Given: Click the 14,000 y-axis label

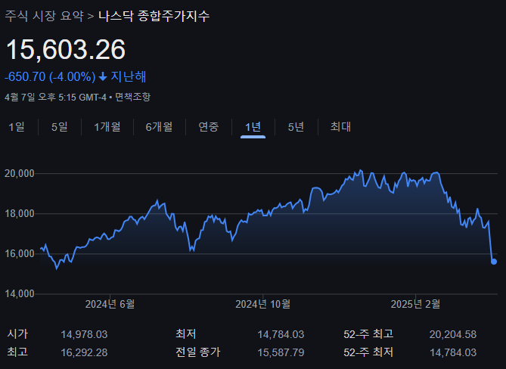Looking at the screenshot, I should tap(20, 293).
